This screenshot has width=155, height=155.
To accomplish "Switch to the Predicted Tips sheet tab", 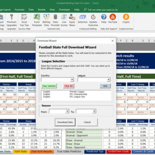I will [x=95, y=152].
